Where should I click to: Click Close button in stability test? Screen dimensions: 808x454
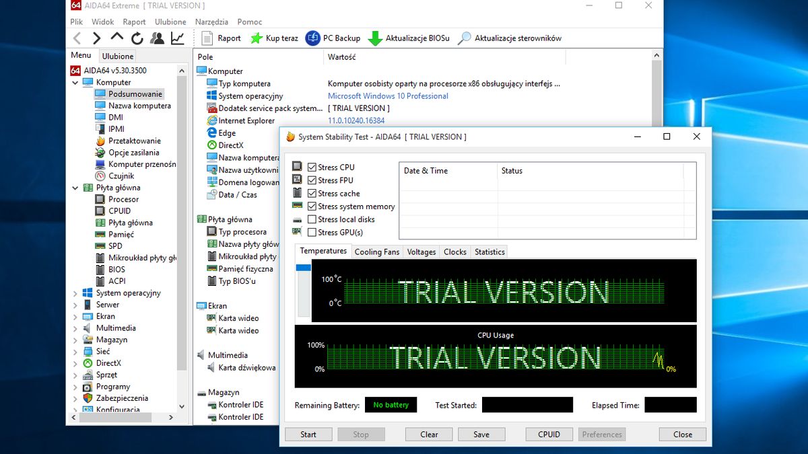[683, 434]
